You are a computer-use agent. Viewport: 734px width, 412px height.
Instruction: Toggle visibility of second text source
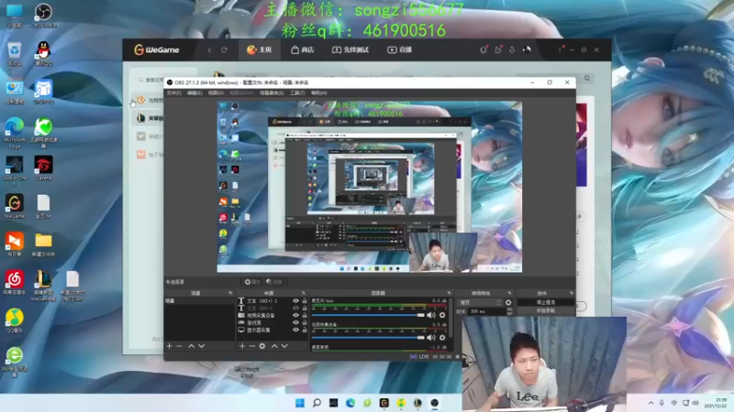click(x=295, y=309)
